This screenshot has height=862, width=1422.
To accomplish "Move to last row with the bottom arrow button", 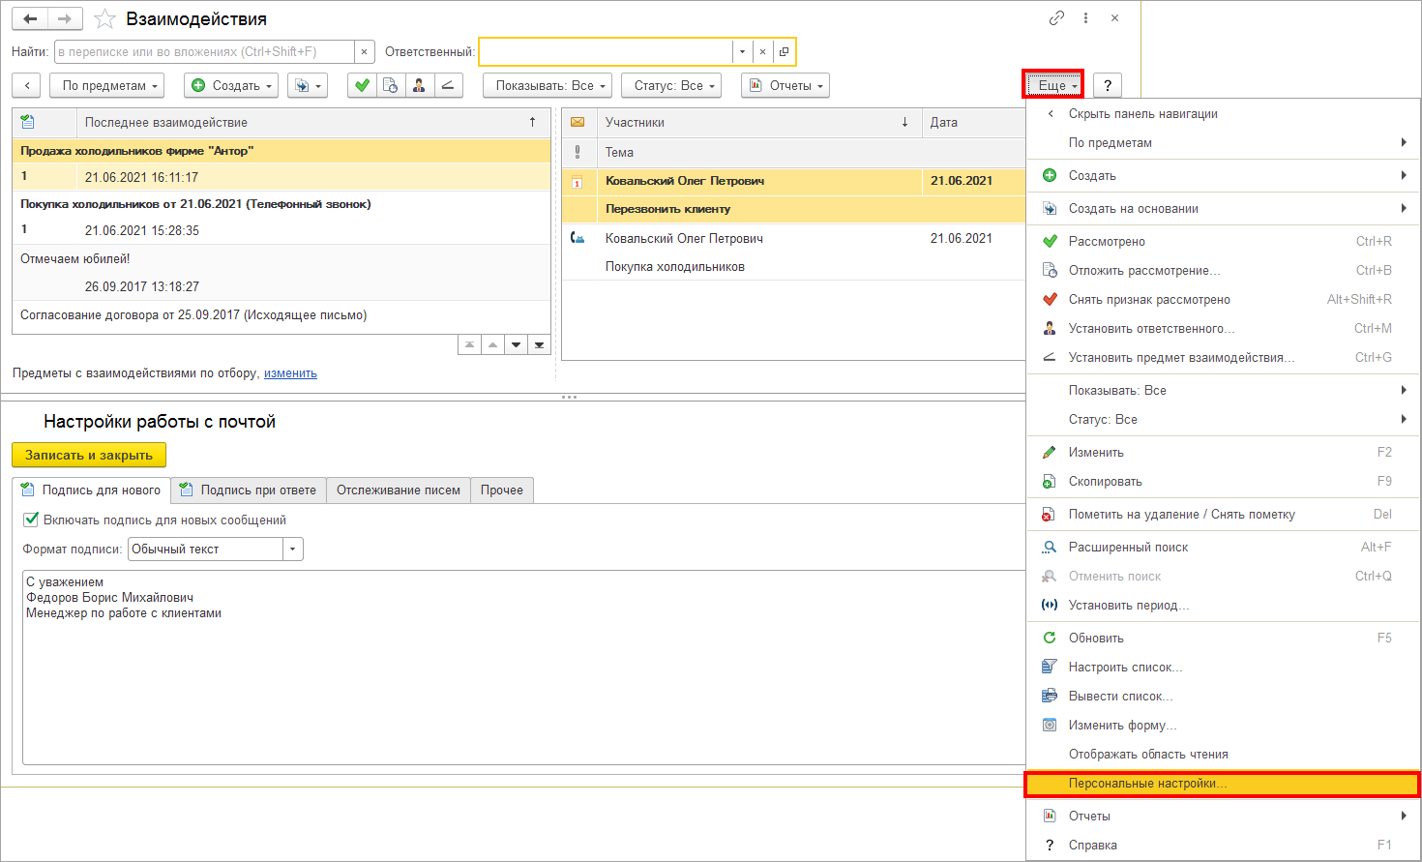I will tap(540, 345).
